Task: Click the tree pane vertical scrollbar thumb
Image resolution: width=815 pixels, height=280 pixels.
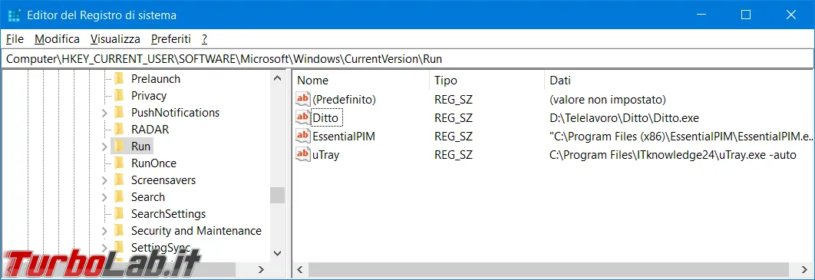Action: point(278,195)
